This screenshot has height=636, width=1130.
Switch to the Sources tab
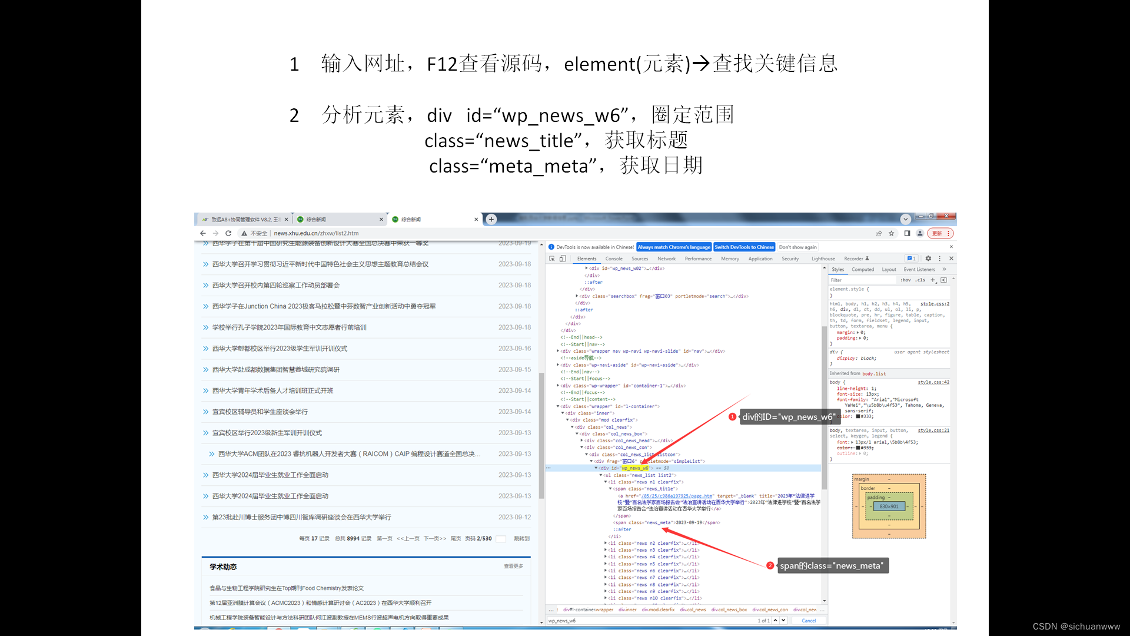(x=640, y=259)
